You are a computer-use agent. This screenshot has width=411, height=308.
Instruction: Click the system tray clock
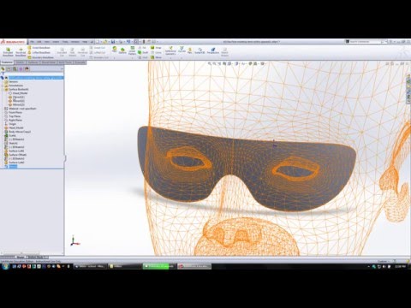click(400, 266)
